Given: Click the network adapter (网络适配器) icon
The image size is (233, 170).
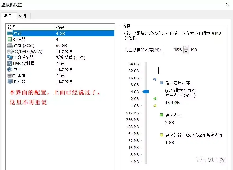Looking at the screenshot, I should click(x=10, y=57).
